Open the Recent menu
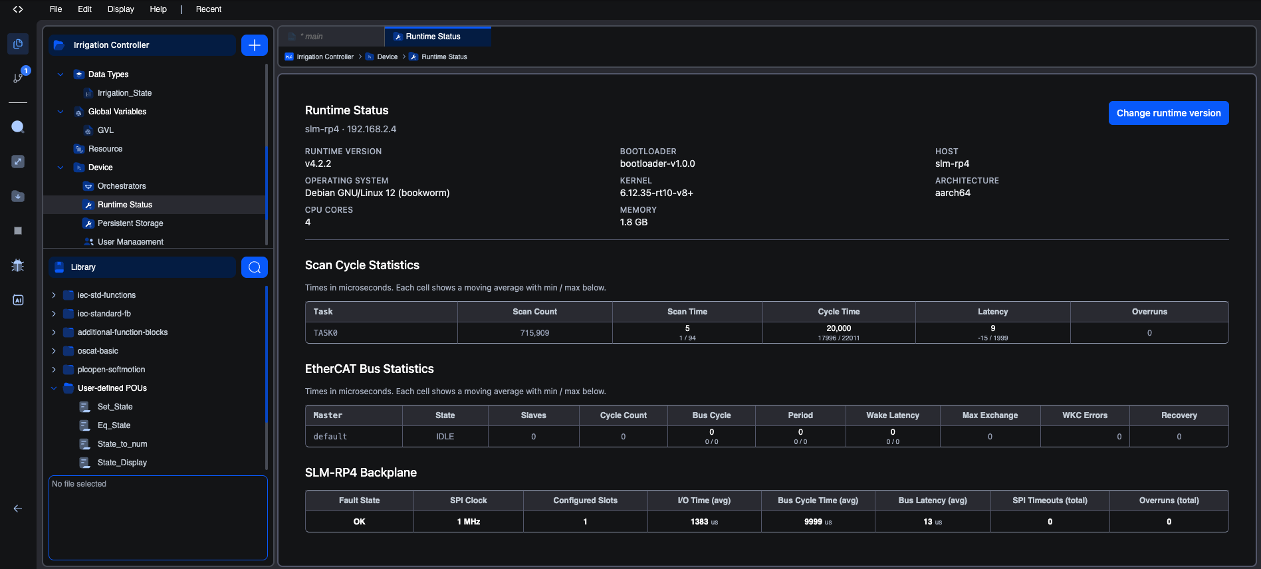The width and height of the screenshot is (1261, 569). point(209,9)
